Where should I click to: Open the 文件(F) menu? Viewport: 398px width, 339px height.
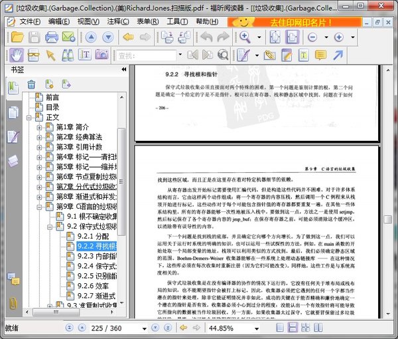pyautogui.click(x=30, y=22)
